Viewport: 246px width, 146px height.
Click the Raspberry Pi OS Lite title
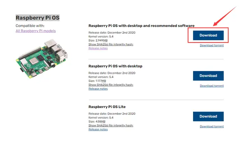[107, 107]
